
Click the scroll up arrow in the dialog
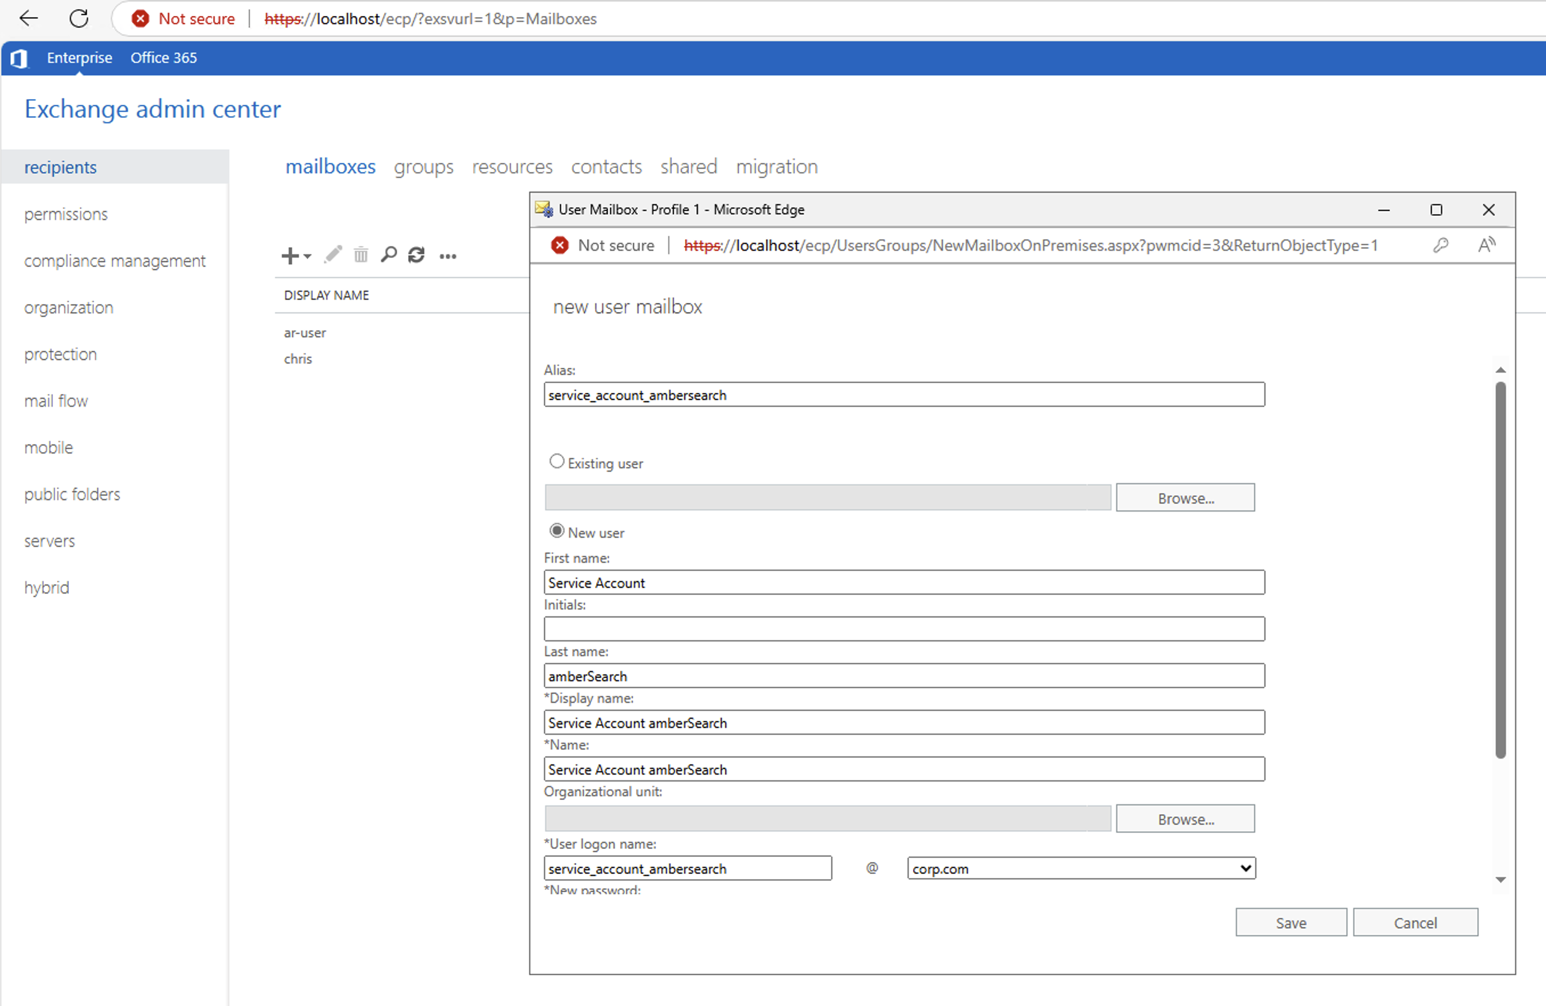(x=1500, y=370)
